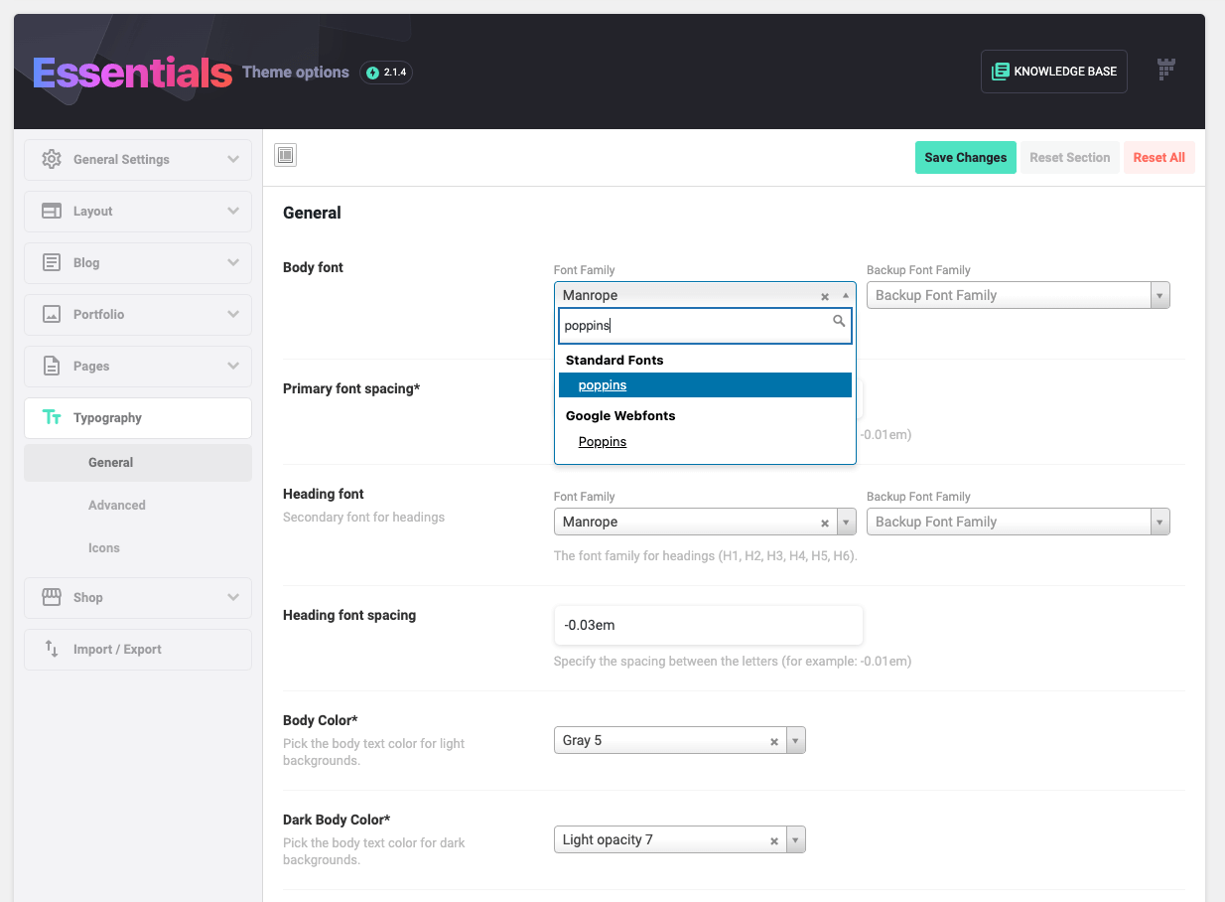Expand the Shop section chevron
The image size is (1225, 902).
pyautogui.click(x=233, y=597)
